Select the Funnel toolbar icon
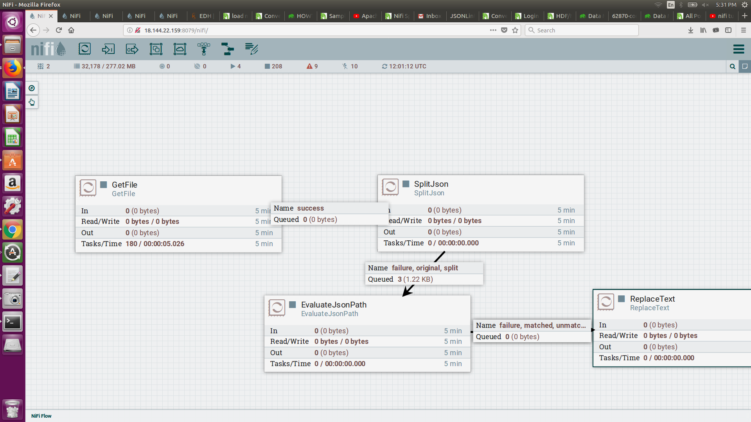The height and width of the screenshot is (422, 751). pyautogui.click(x=203, y=49)
